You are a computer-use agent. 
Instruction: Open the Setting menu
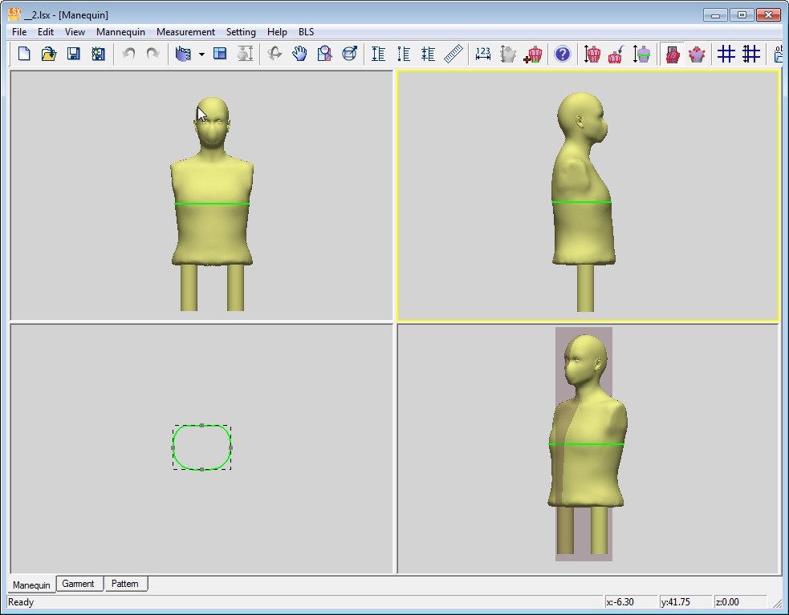[x=241, y=32]
